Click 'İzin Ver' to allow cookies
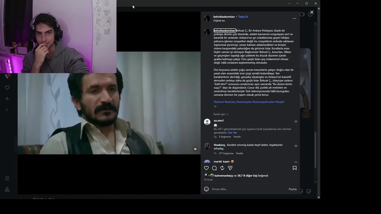 click(232, 133)
